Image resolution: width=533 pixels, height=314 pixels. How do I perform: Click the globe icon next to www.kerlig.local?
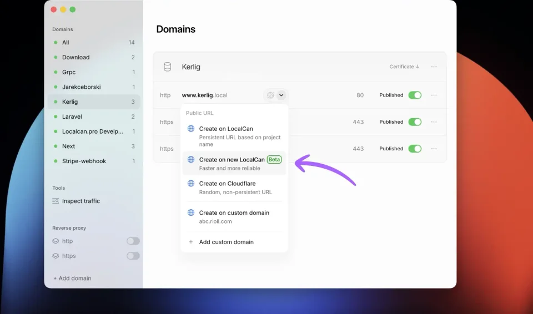coord(270,95)
